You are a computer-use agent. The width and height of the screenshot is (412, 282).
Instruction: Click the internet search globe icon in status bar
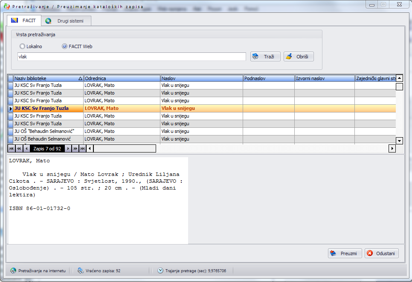coord(13,270)
